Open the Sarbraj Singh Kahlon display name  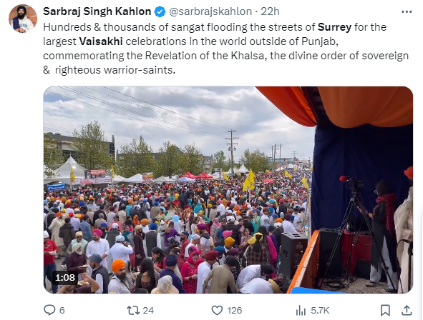point(97,11)
